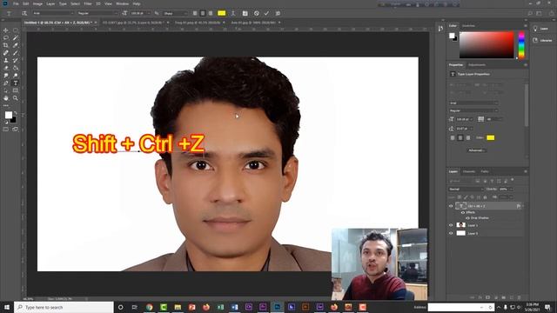
Task: Select the Eraser tool
Action: [x=6, y=68]
